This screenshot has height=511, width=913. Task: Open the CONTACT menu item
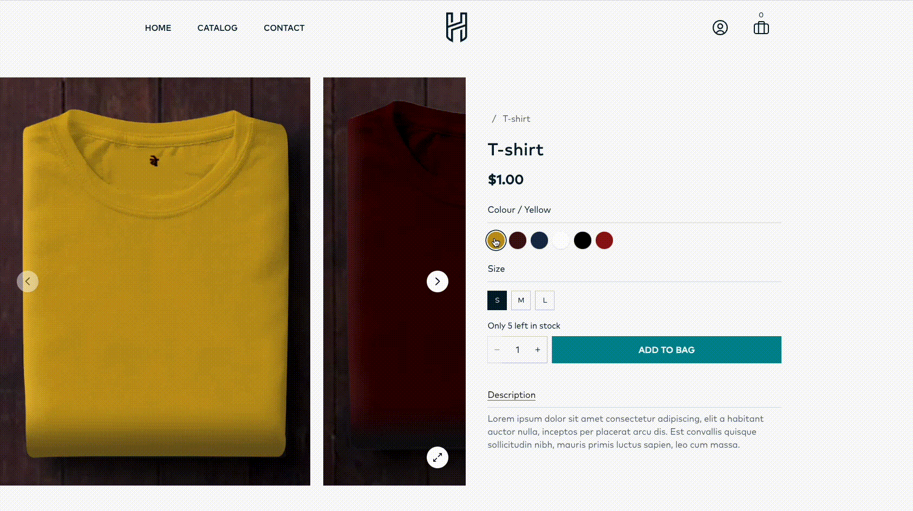[x=284, y=28]
